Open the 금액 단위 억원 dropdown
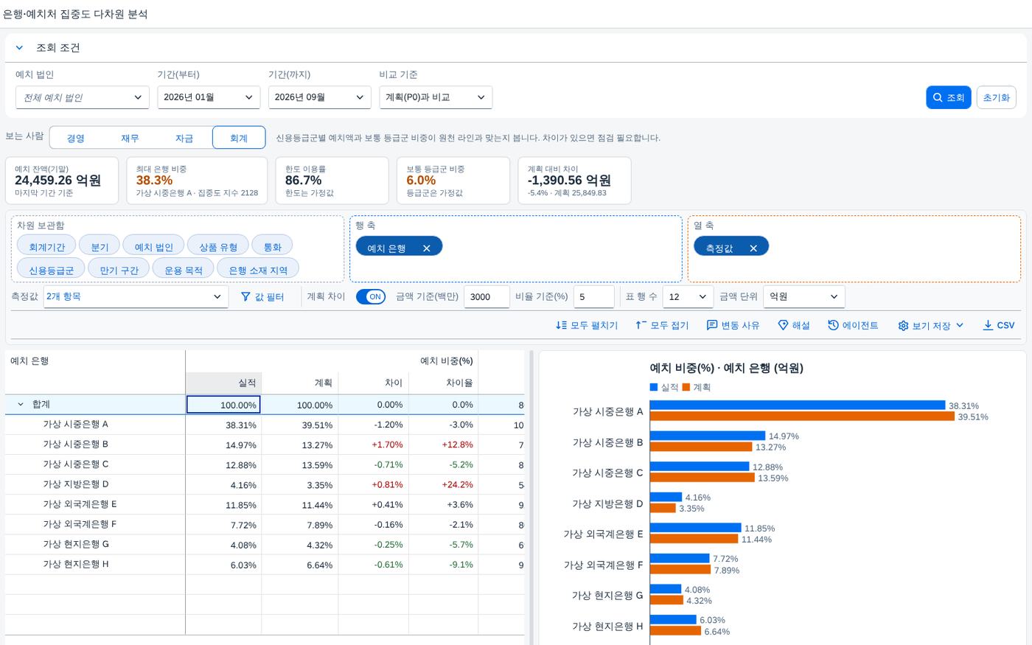This screenshot has height=645, width=1032. tap(804, 296)
